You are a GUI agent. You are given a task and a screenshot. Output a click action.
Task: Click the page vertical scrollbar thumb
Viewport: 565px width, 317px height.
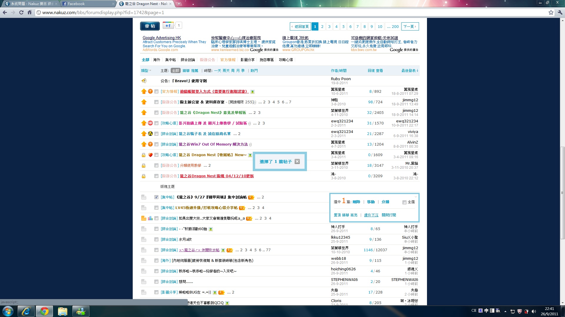tap(562, 192)
